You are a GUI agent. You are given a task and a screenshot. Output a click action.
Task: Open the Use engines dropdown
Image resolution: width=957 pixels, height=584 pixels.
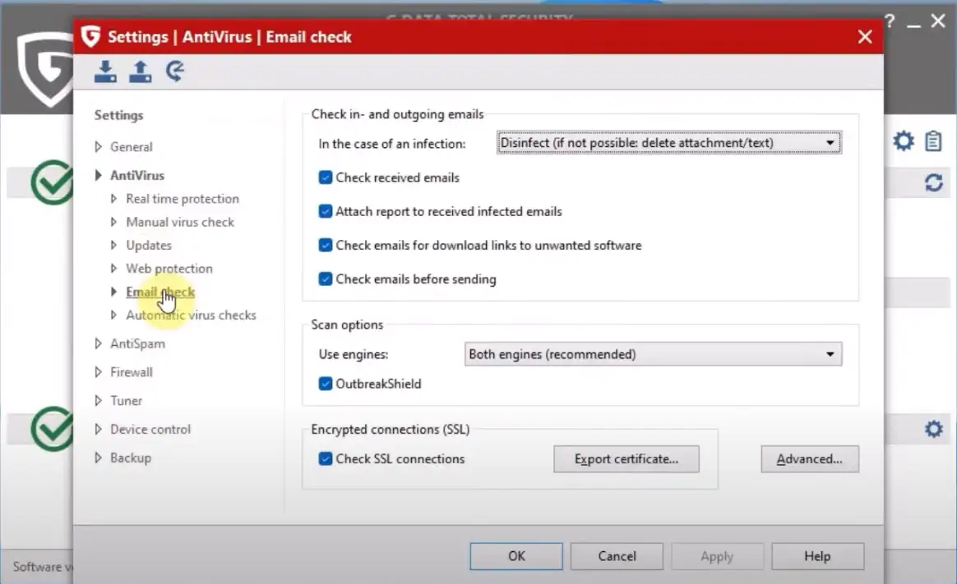[653, 355]
